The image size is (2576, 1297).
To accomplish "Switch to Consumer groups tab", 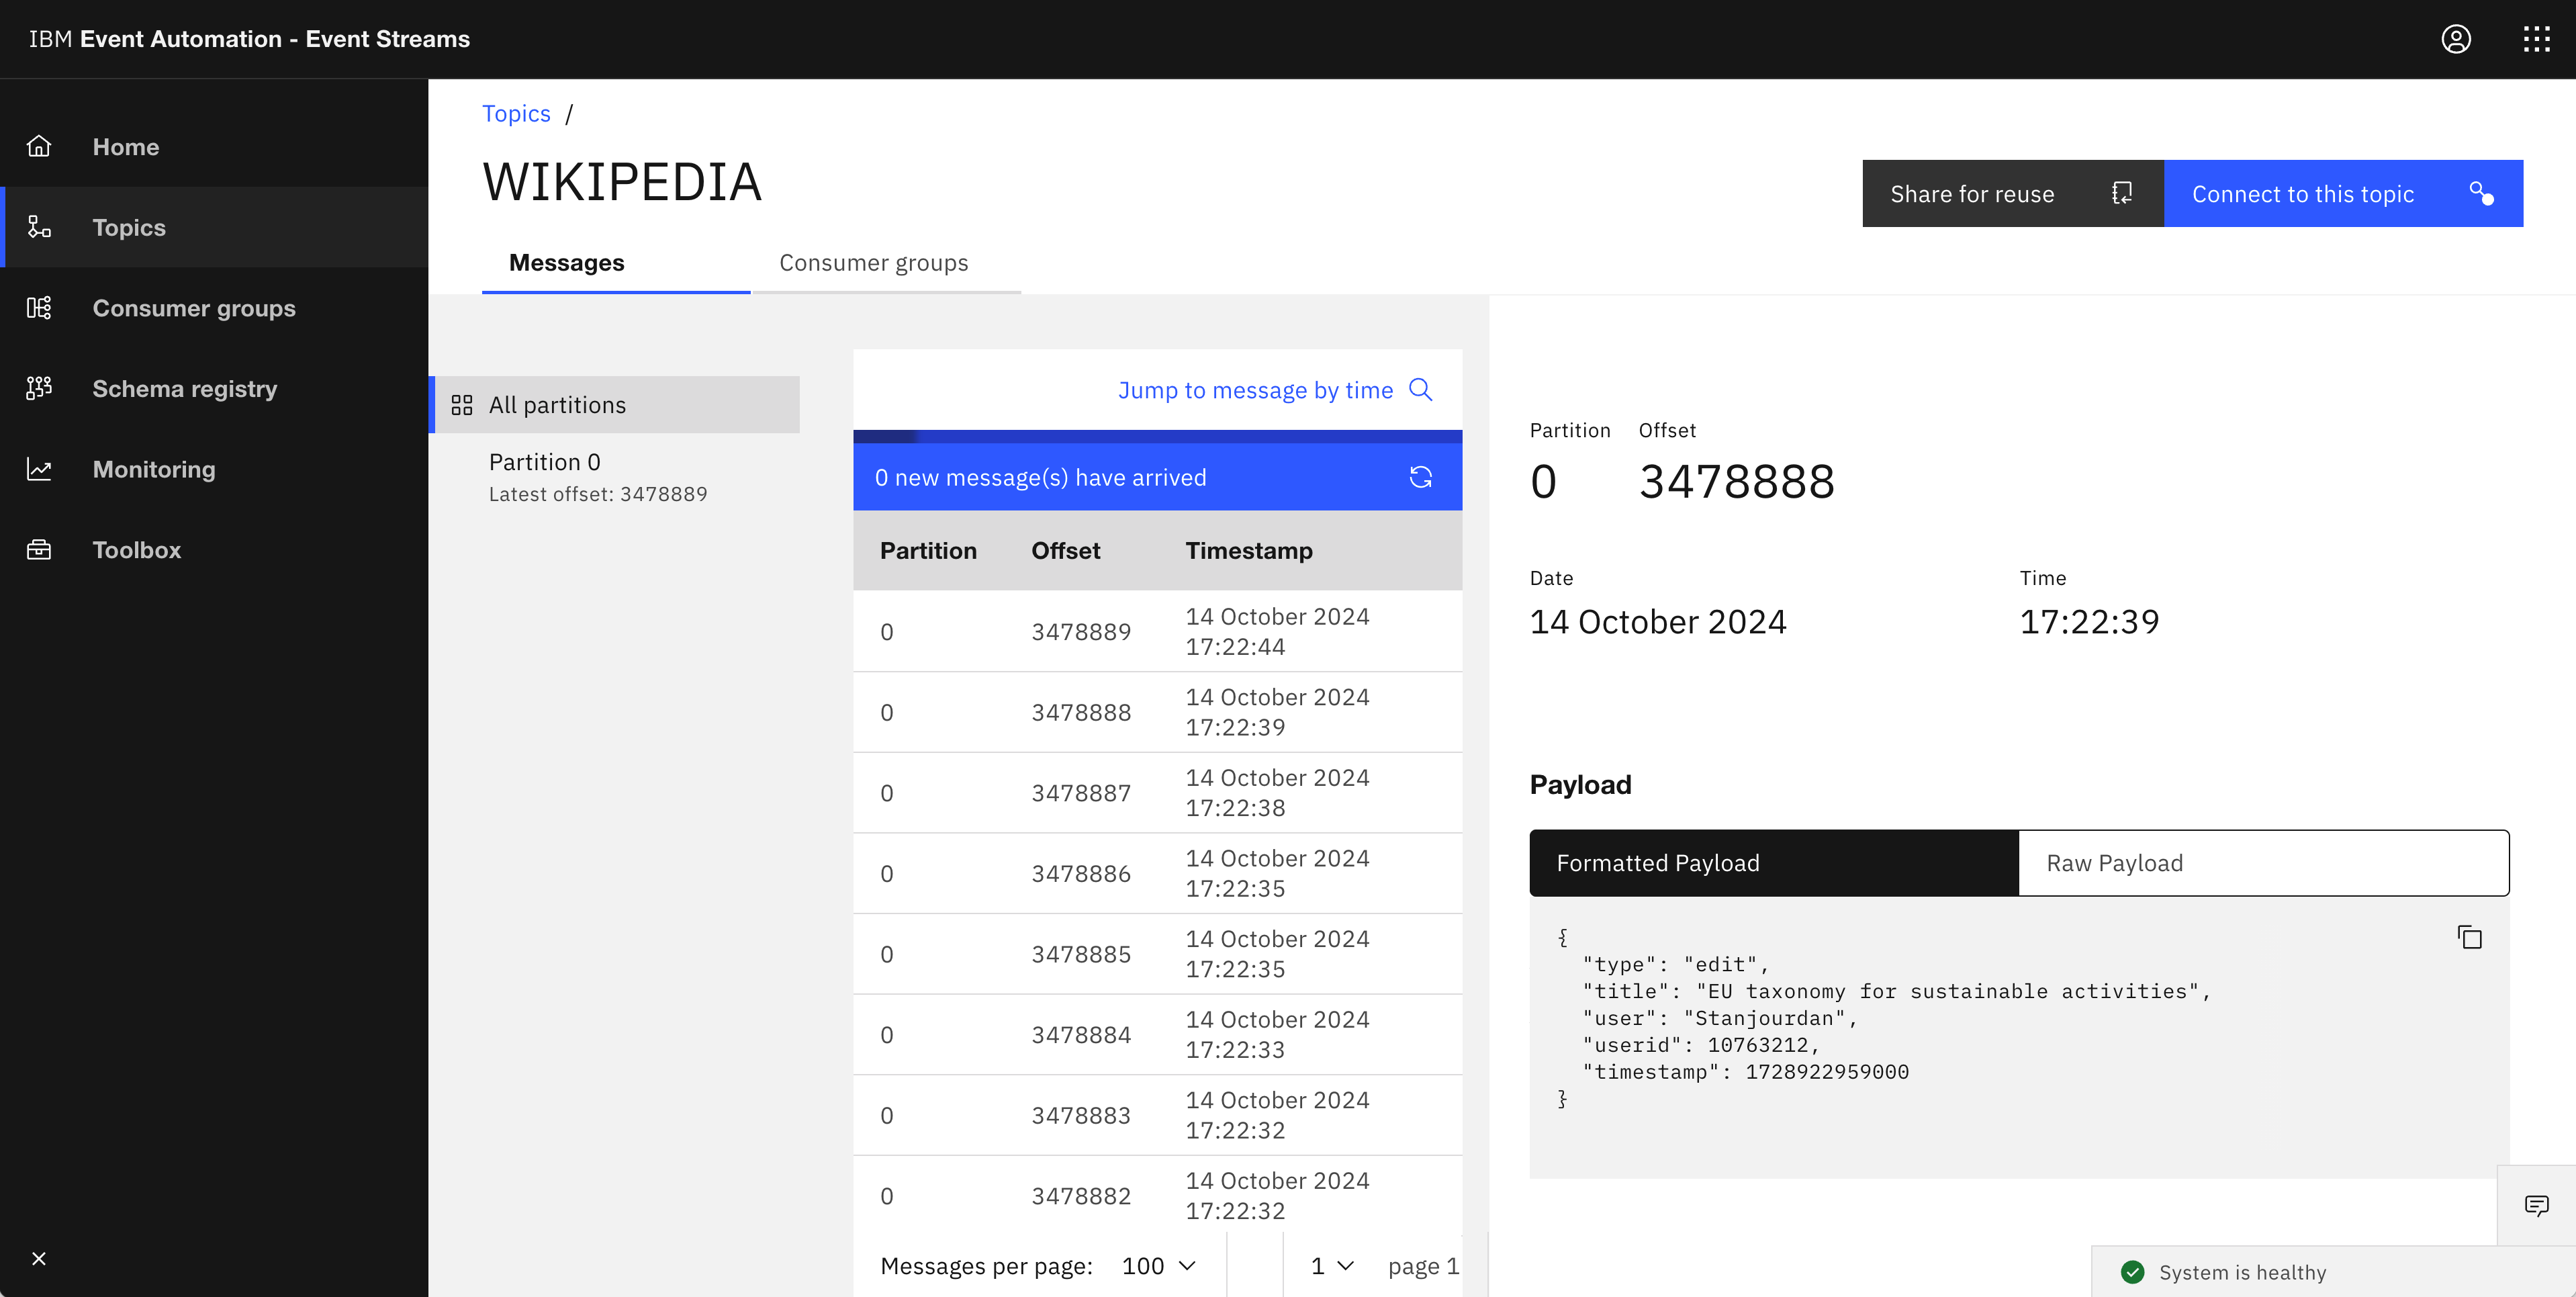I will coord(873,263).
